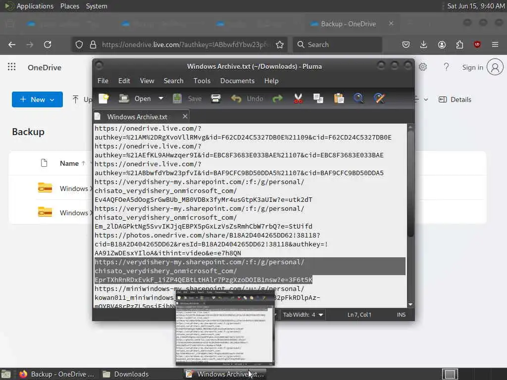This screenshot has height=380, width=507.
Task: Switch to Backup - OneDrive taskbar entry
Action: pyautogui.click(x=57, y=374)
